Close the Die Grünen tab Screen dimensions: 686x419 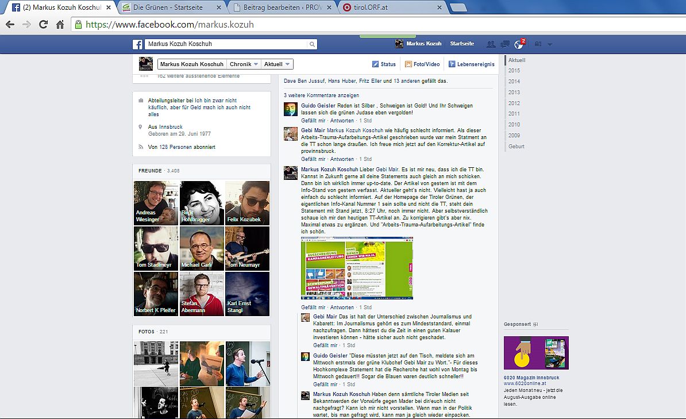pos(219,7)
